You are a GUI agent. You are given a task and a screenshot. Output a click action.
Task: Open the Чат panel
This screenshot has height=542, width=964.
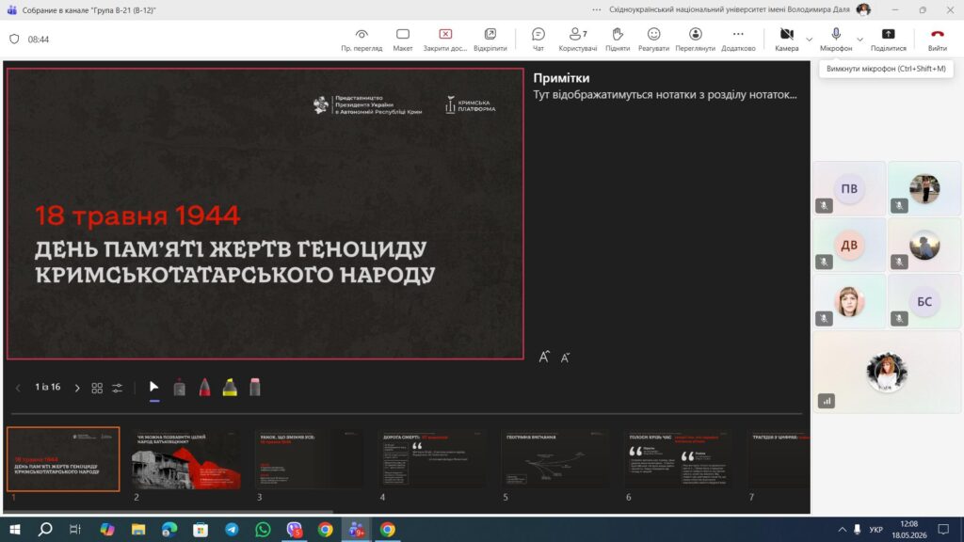pyautogui.click(x=538, y=40)
